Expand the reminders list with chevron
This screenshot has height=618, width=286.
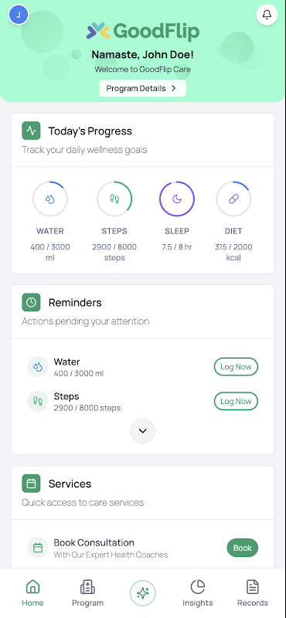click(x=143, y=431)
